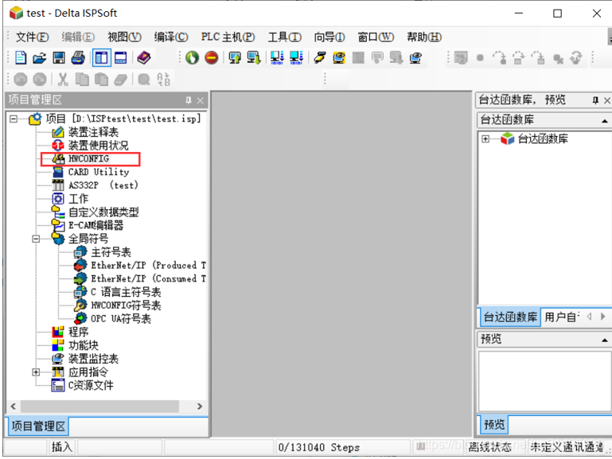Screen dimensions: 612x459
Task: Click the Undo arrow icon
Action: click(21, 80)
